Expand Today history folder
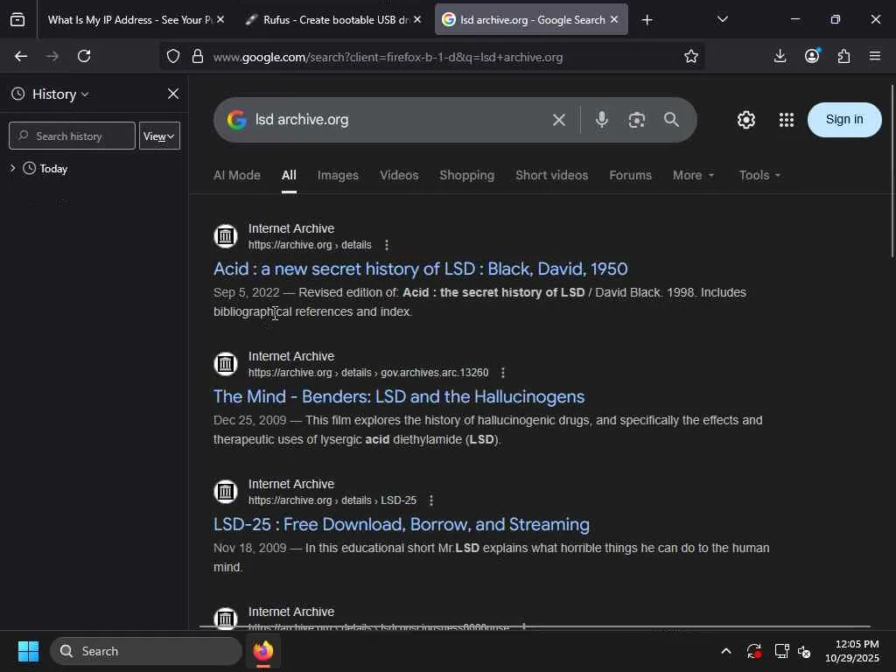This screenshot has width=896, height=672. [x=12, y=168]
